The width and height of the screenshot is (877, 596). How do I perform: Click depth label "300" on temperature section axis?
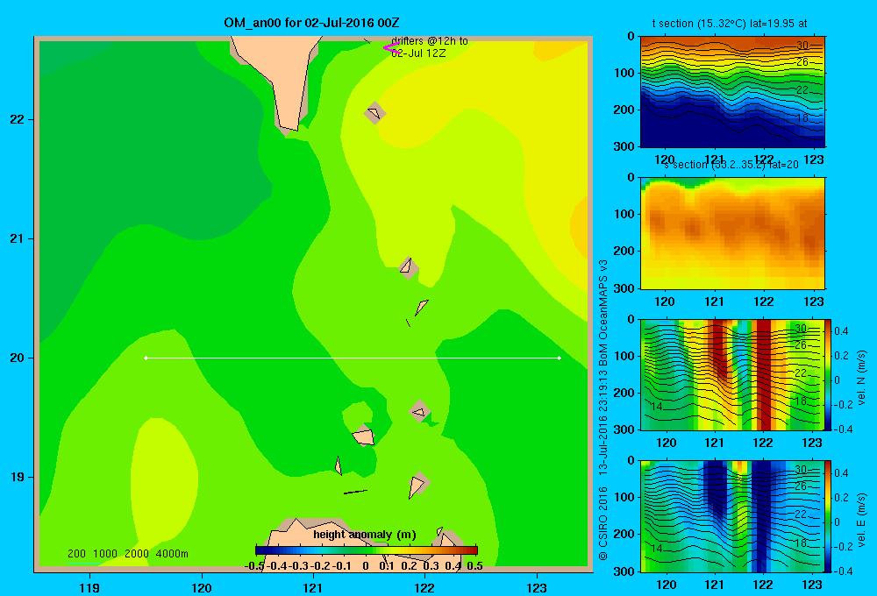625,146
